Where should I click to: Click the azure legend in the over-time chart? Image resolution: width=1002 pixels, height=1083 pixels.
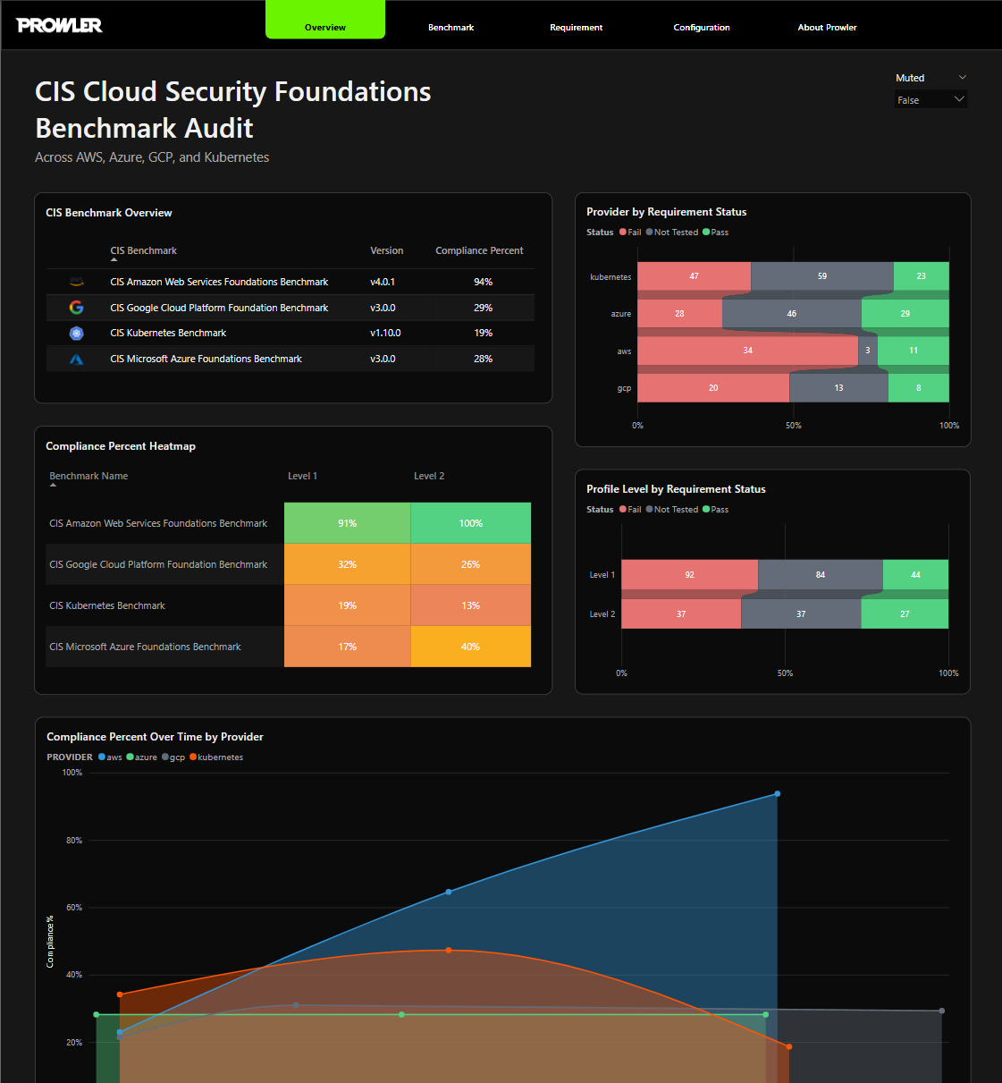(x=141, y=757)
